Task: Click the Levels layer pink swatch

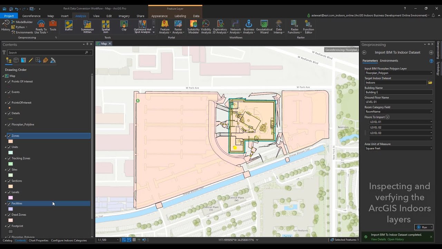Action: coord(11,198)
